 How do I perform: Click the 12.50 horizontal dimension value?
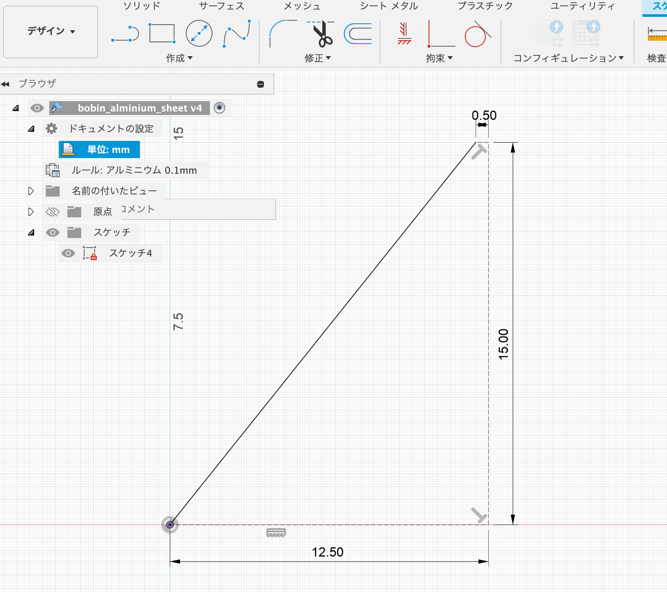pos(327,552)
